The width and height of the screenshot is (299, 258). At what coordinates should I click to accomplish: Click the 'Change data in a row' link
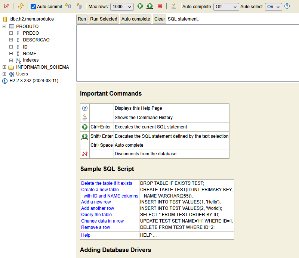(x=102, y=221)
